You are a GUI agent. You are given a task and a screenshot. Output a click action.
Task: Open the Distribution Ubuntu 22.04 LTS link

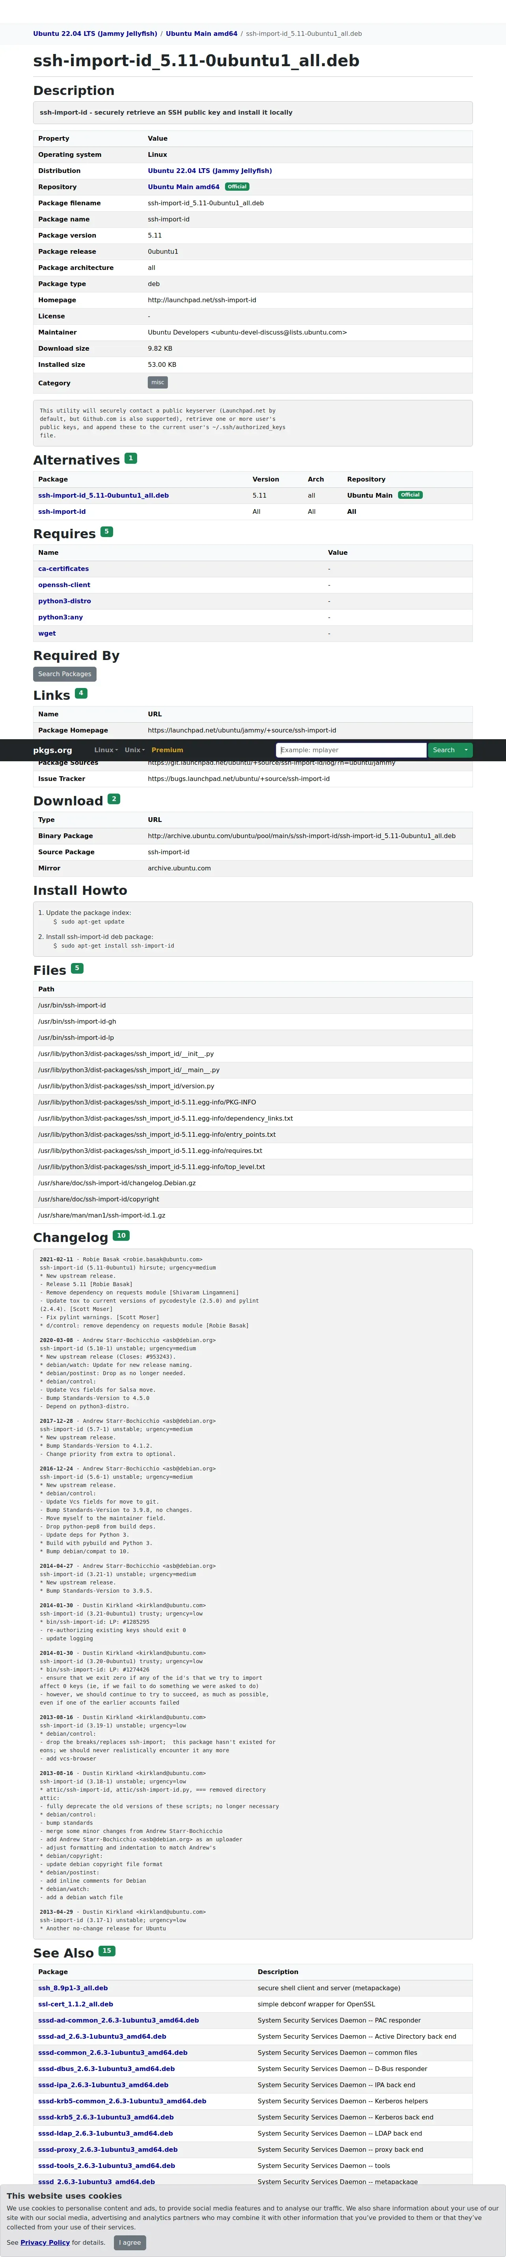[x=210, y=171]
